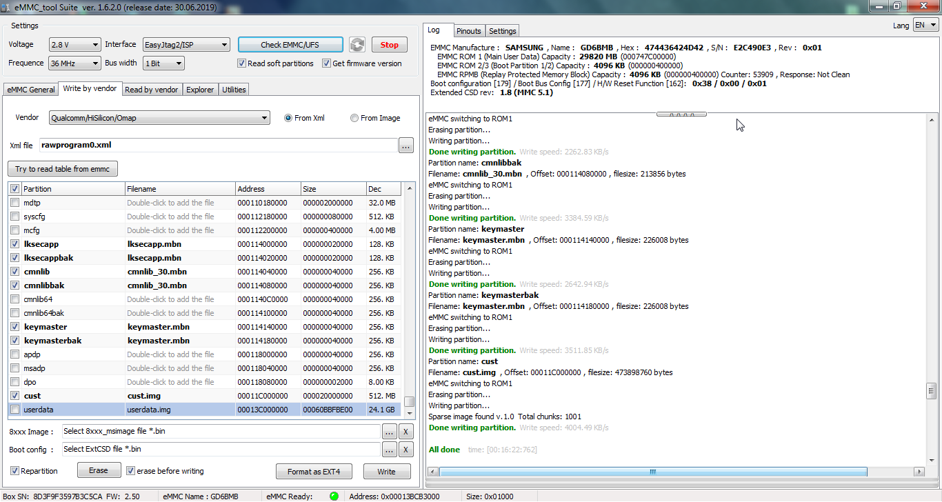Click the refresh icon beside Check EMMC/UFS

point(357,45)
